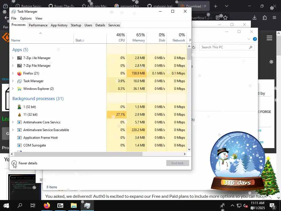This screenshot has height=211, width=281.
Task: Bookmark page with star icon
Action: pyautogui.click(x=226, y=18)
